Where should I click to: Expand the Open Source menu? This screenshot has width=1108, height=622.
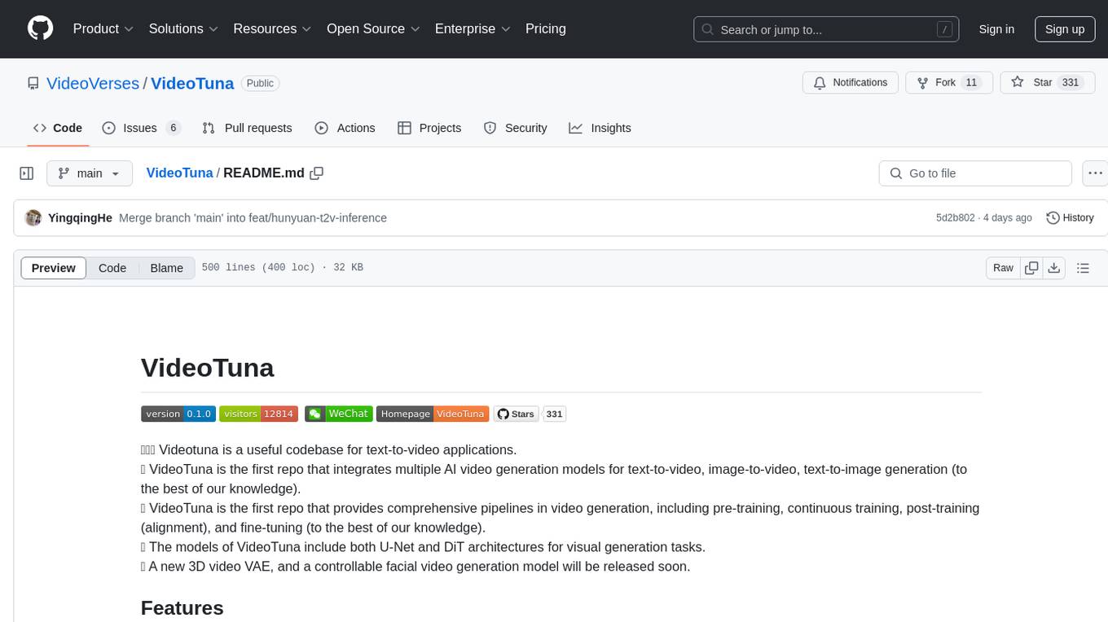[373, 28]
